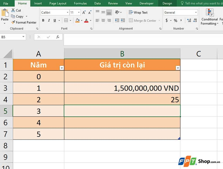Toggle italic formatting
The image size is (223, 169).
(x=49, y=20)
